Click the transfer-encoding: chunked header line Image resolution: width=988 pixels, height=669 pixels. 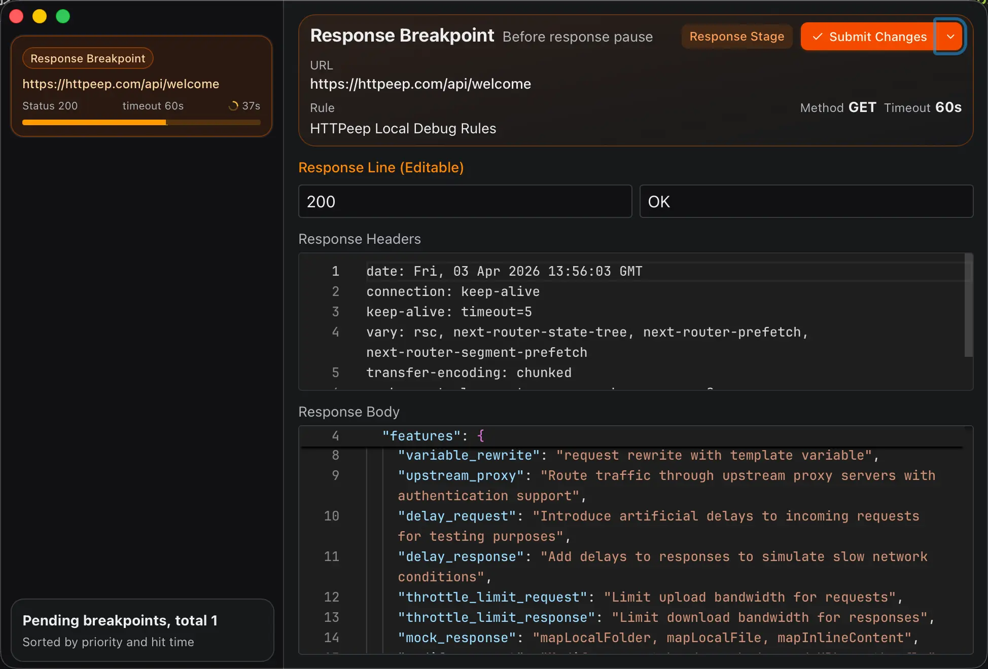[x=469, y=373]
